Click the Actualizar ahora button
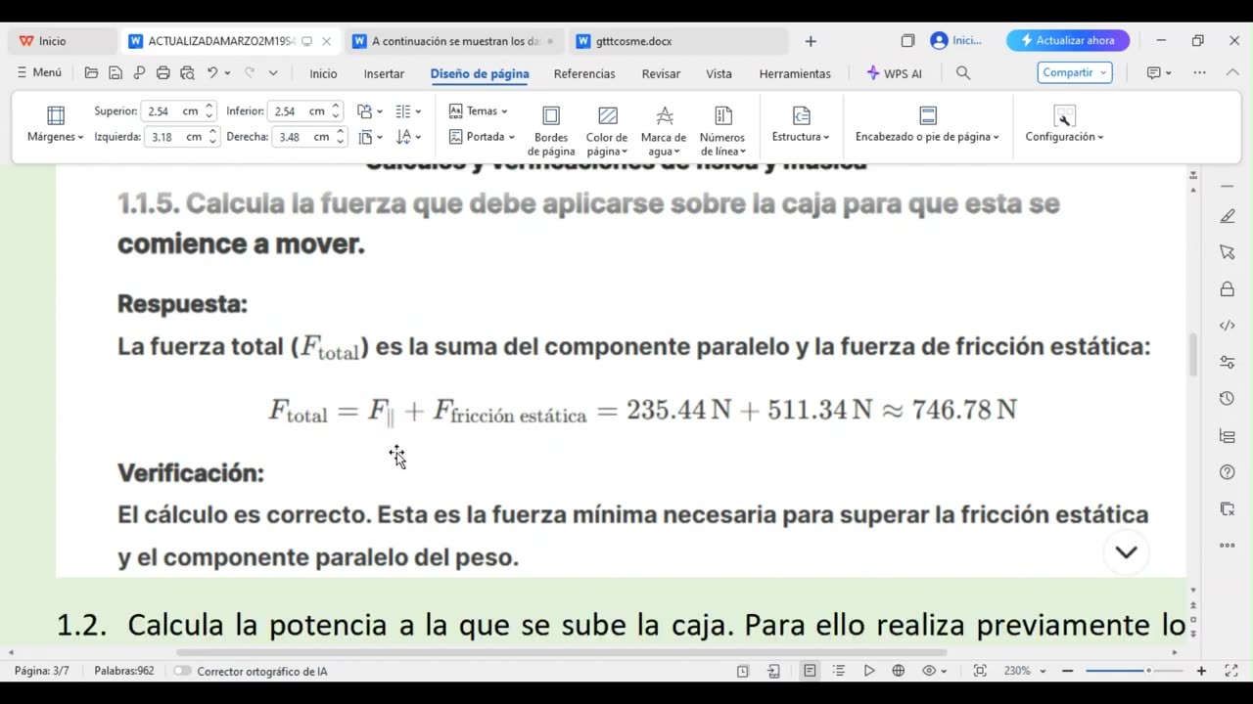Screen dimensions: 1253x704 pyautogui.click(x=1067, y=40)
